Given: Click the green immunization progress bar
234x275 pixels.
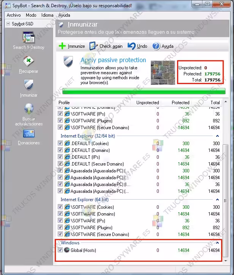Looking at the screenshot, I should 144,91.
